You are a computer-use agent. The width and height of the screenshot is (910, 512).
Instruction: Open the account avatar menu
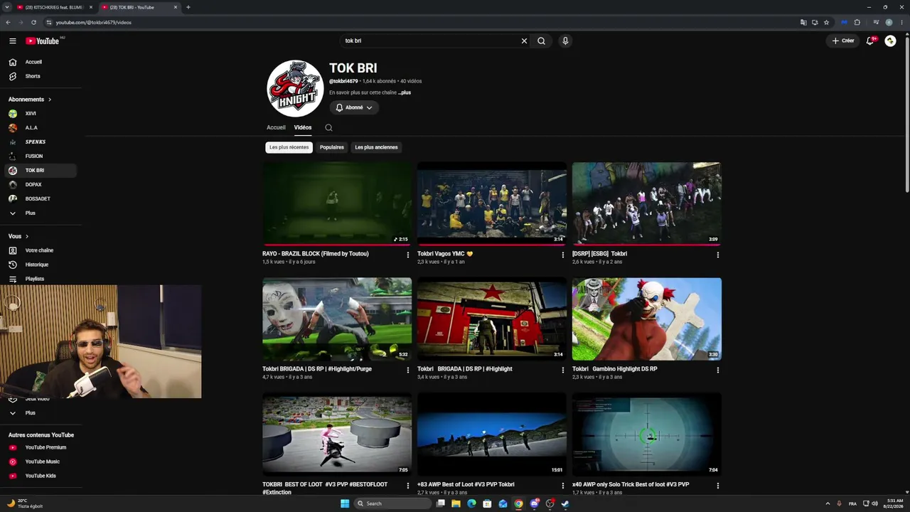pyautogui.click(x=890, y=41)
